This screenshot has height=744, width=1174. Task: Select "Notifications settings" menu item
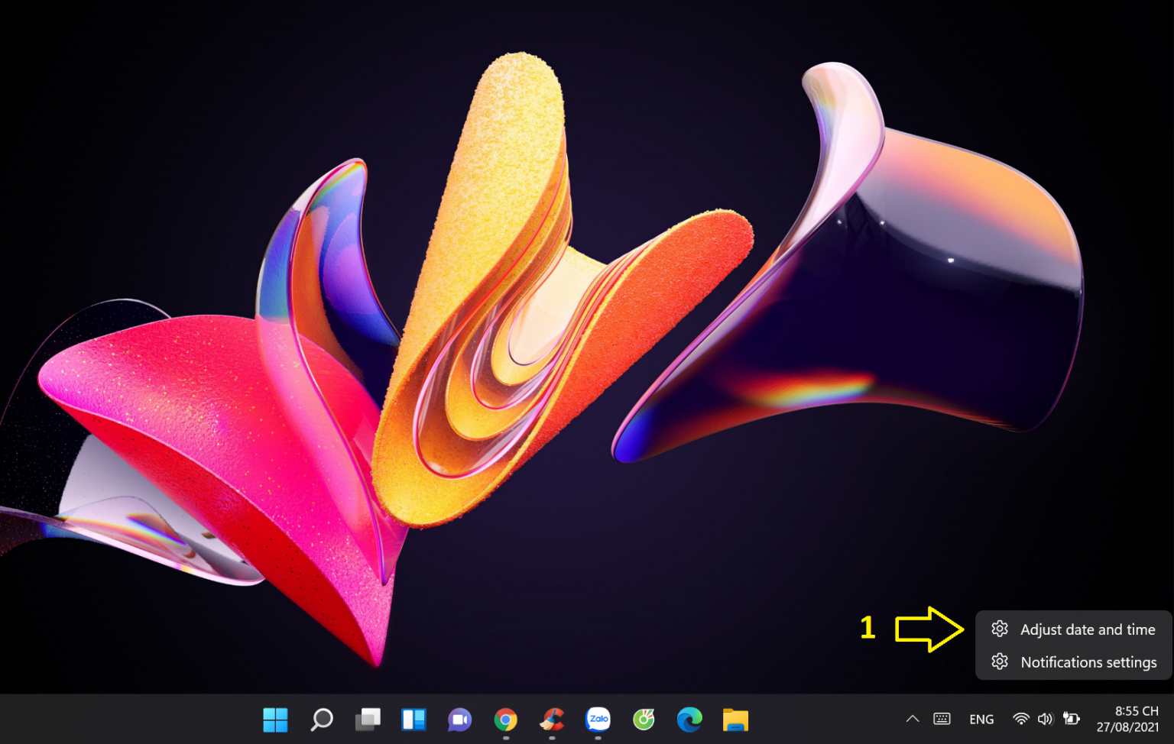[1088, 662]
